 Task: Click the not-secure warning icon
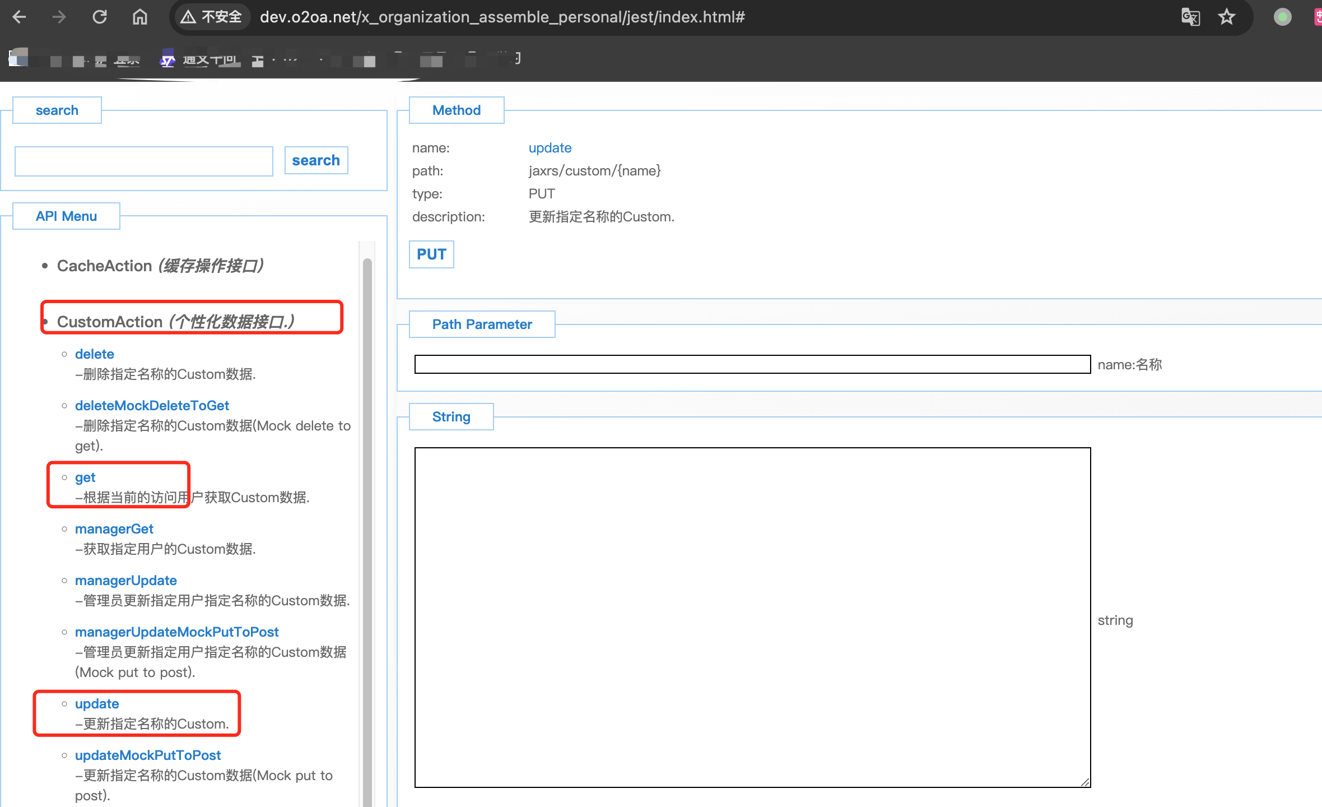pyautogui.click(x=189, y=17)
